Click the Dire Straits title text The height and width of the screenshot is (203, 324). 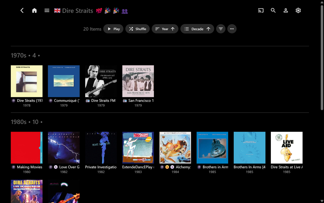click(78, 10)
